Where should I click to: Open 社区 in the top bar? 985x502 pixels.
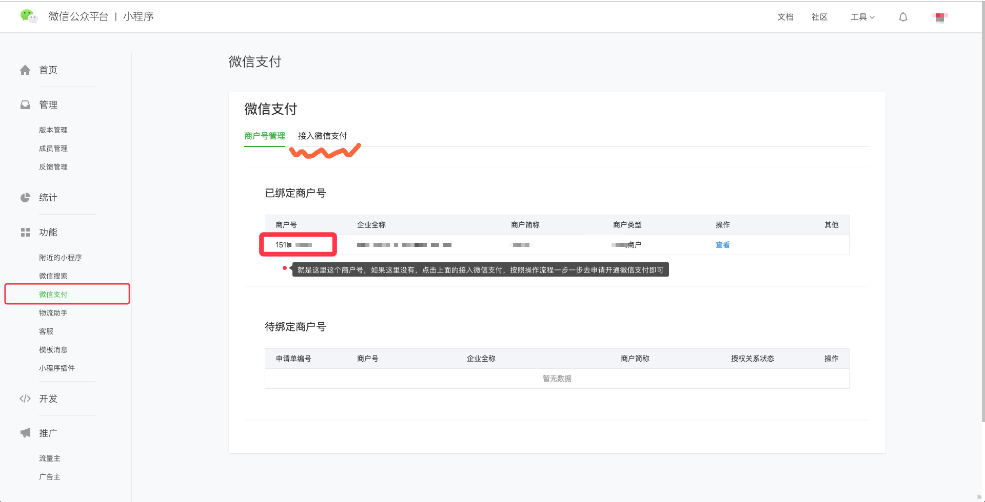coord(819,17)
